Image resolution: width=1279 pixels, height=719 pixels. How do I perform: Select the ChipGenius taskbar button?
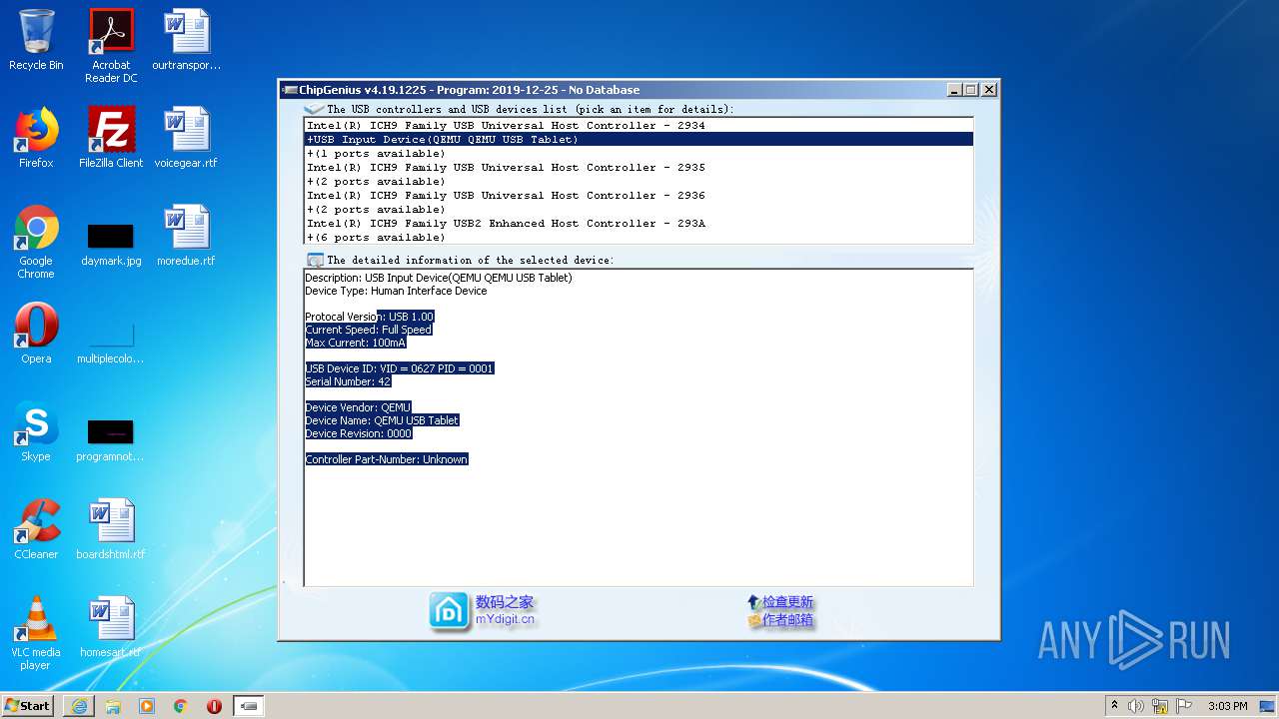click(249, 706)
